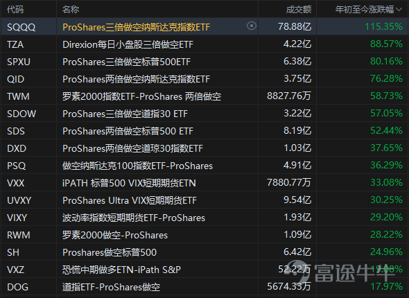Select ticker DOG
This screenshot has height=298, width=409.
click(x=17, y=287)
